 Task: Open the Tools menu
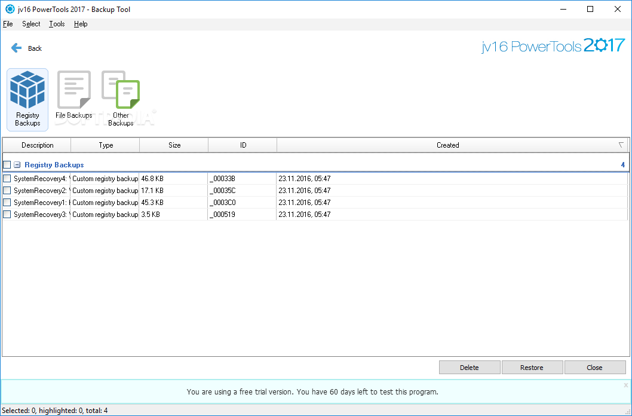pyautogui.click(x=57, y=24)
